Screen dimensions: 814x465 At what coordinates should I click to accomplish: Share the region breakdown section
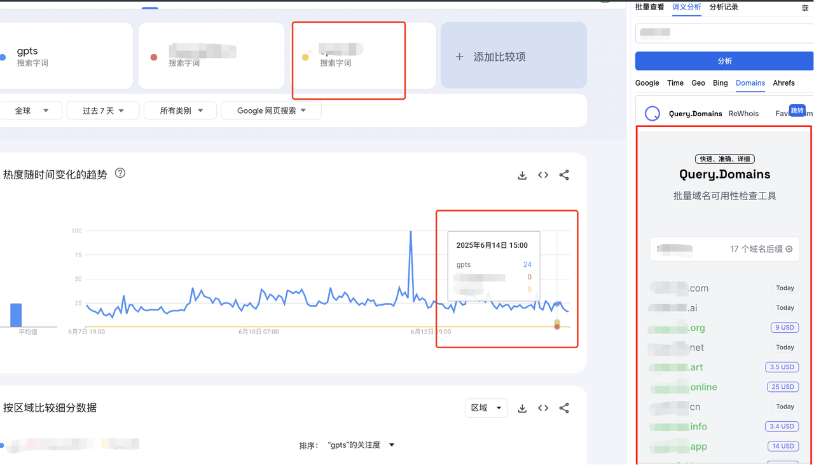tap(564, 408)
